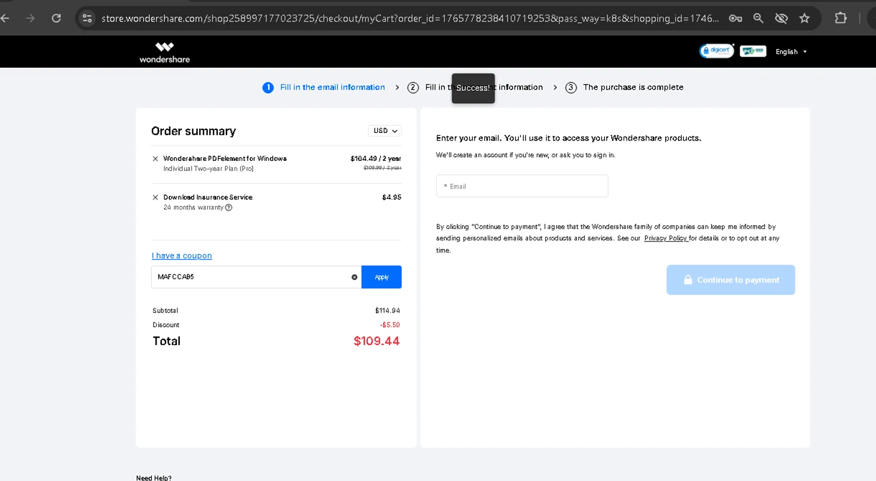Click the Discount value -$5.50
This screenshot has height=481, width=876.
coord(390,325)
